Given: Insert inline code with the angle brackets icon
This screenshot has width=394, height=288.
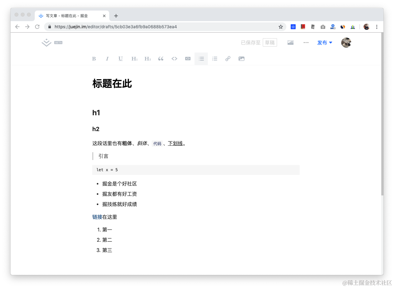Looking at the screenshot, I should point(174,58).
